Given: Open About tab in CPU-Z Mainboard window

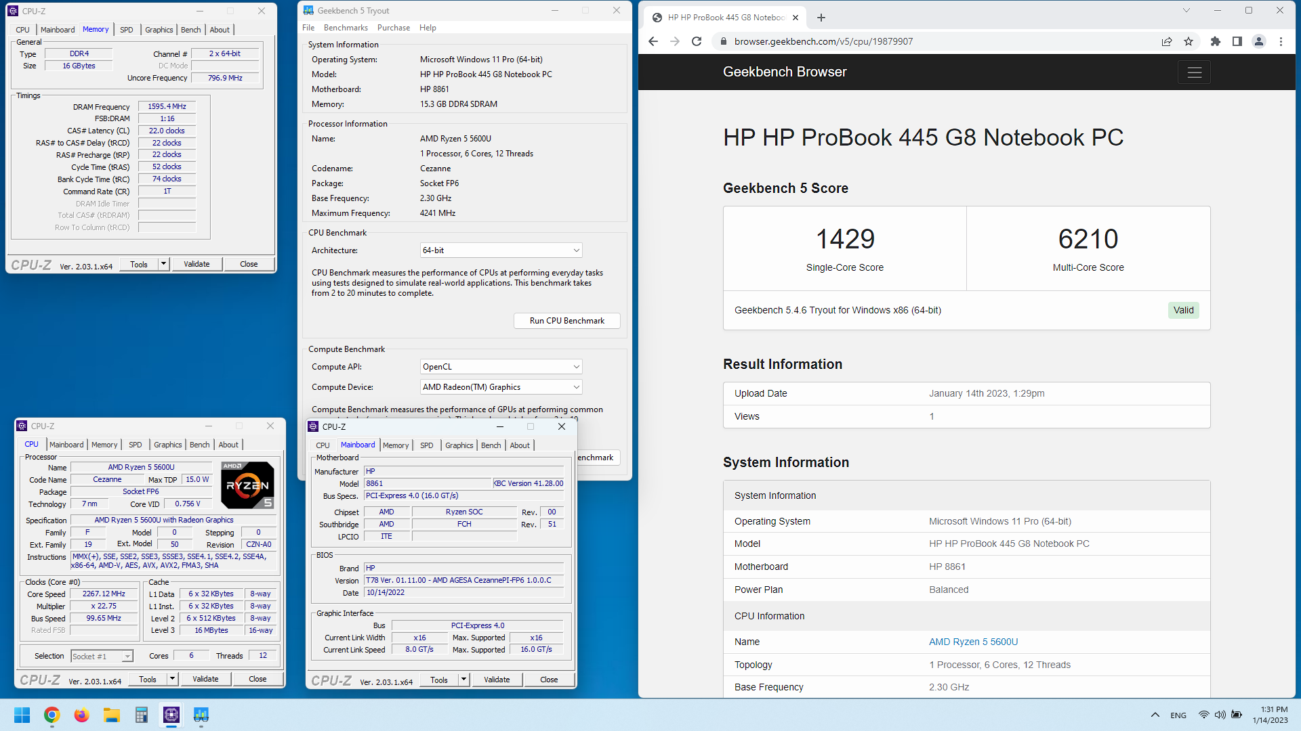Looking at the screenshot, I should pyautogui.click(x=520, y=445).
